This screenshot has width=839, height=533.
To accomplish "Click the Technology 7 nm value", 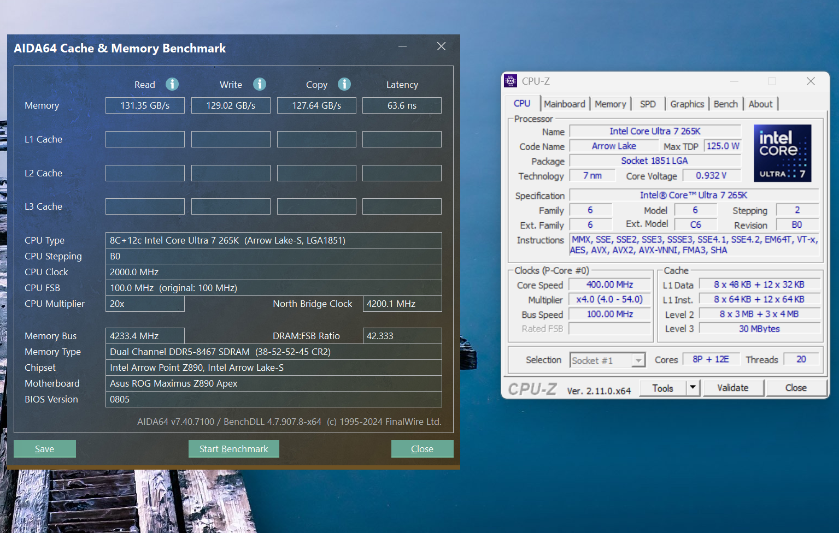I will tap(592, 175).
